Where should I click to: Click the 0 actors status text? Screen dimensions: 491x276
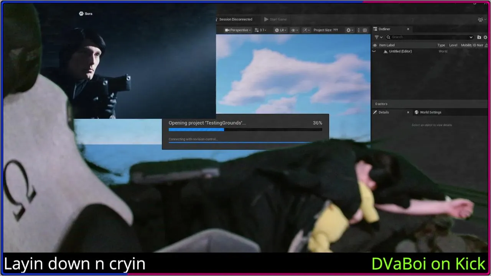(381, 104)
